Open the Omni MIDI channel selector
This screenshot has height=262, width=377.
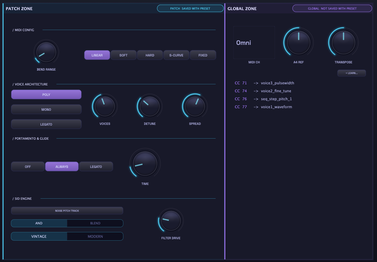(254, 43)
